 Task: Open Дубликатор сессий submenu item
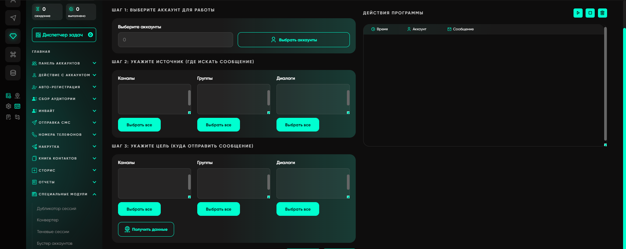coord(56,209)
